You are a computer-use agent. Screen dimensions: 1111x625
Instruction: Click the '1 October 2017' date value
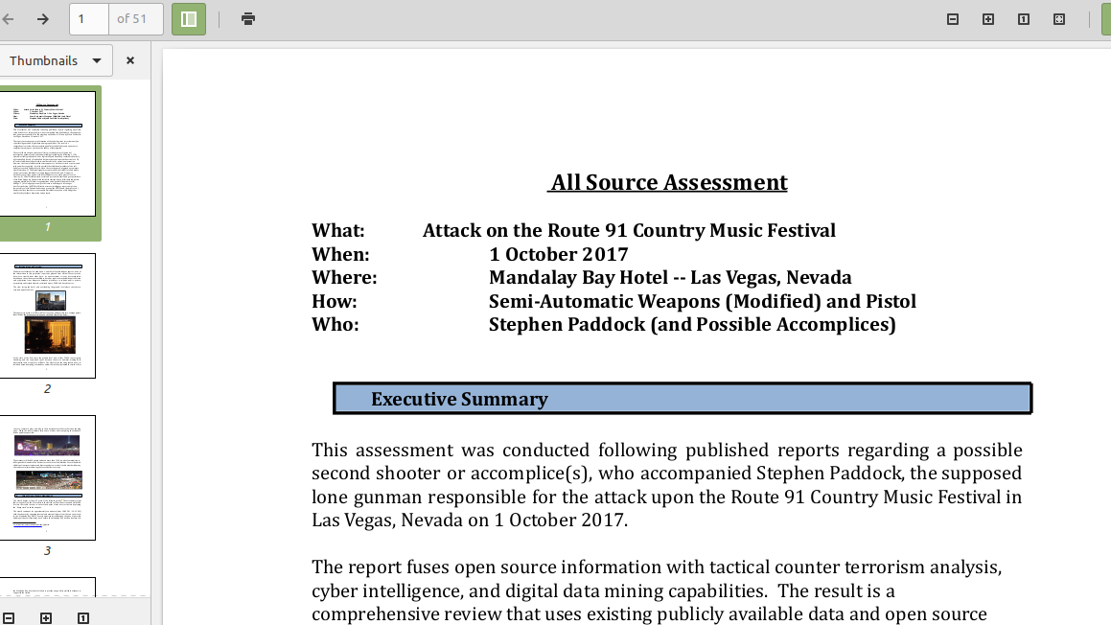click(x=558, y=254)
